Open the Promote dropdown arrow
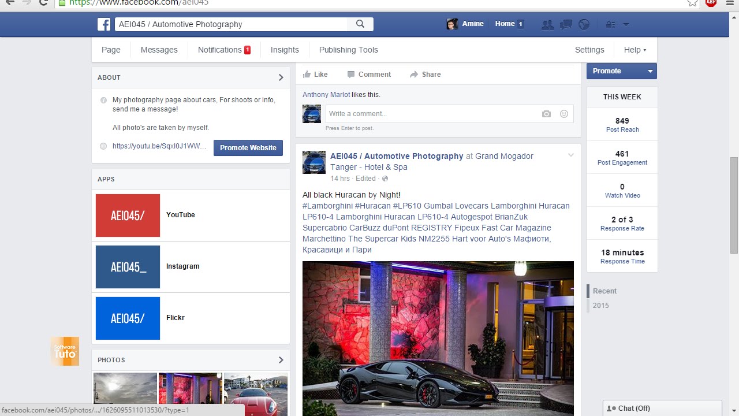The width and height of the screenshot is (739, 416). pyautogui.click(x=650, y=71)
